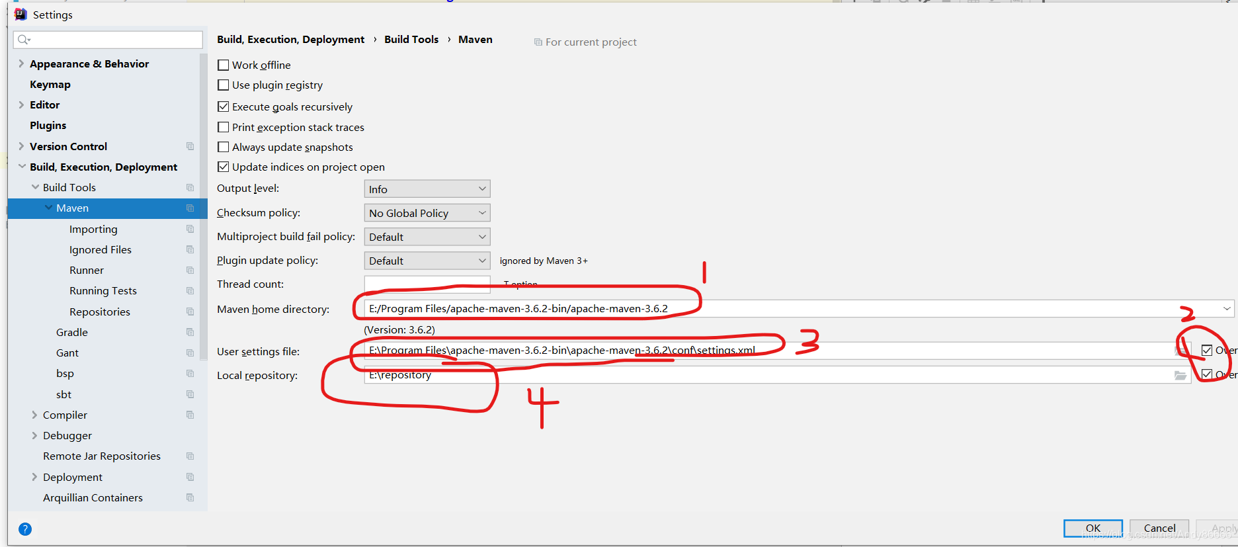This screenshot has width=1238, height=547.
Task: Expand the Editor tree node
Action: [21, 105]
